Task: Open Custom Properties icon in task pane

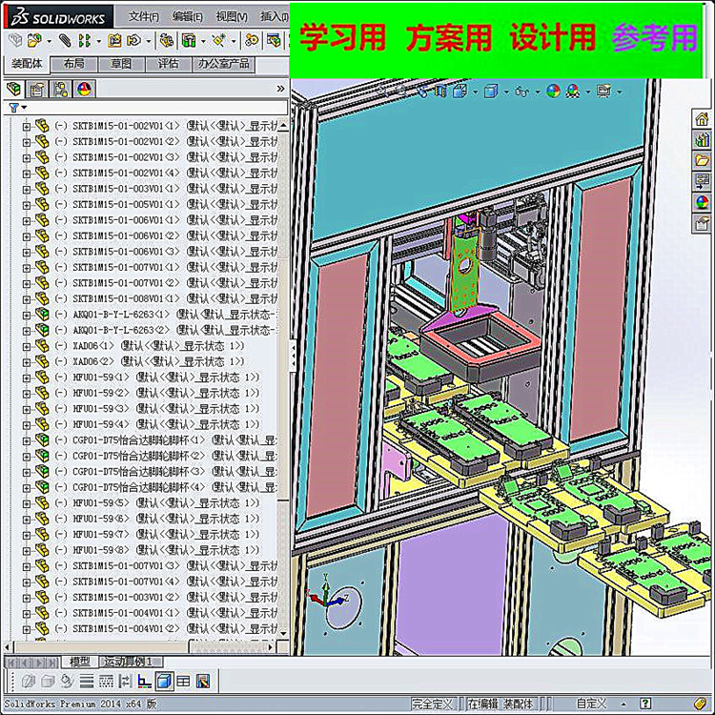Action: 702,223
